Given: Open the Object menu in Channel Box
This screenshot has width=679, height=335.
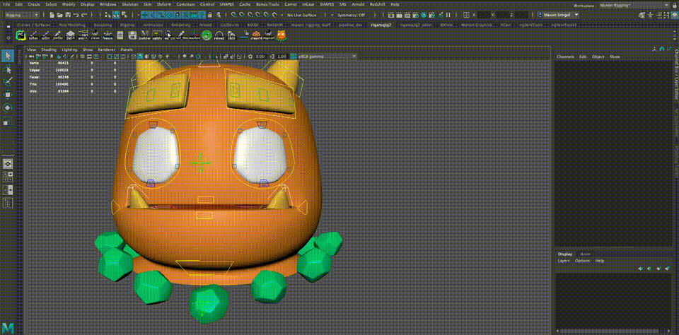Looking at the screenshot, I should pos(598,57).
